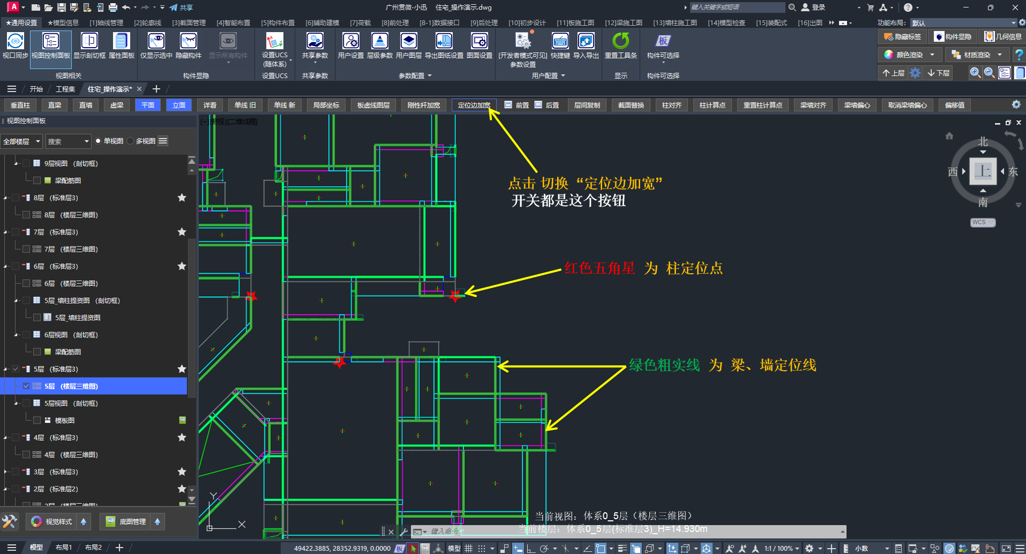
Task: Toggle the 后置 checkbox
Action: tap(538, 105)
